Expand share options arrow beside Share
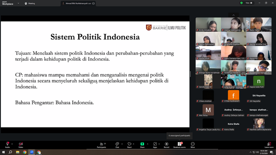This screenshot has width=276, height=155. coord(147,144)
